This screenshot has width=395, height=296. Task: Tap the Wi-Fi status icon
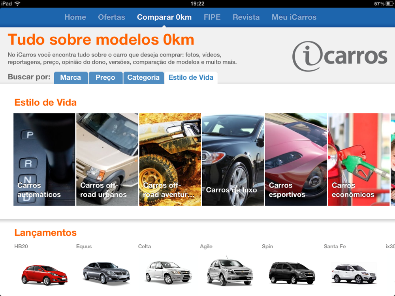click(17, 4)
